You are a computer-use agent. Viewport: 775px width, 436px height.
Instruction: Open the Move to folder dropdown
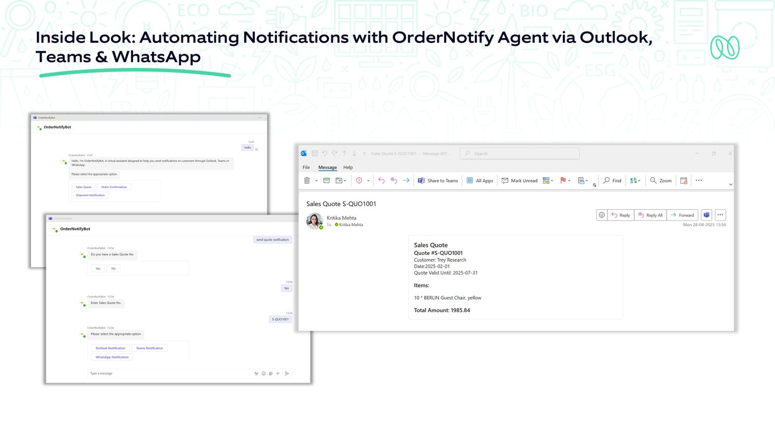click(341, 180)
